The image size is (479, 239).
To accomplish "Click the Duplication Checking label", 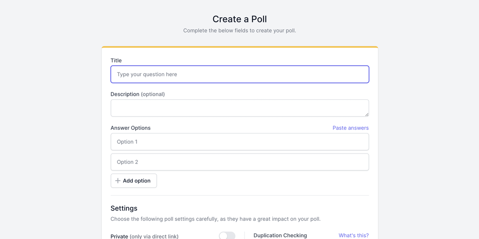I will click(x=280, y=236).
